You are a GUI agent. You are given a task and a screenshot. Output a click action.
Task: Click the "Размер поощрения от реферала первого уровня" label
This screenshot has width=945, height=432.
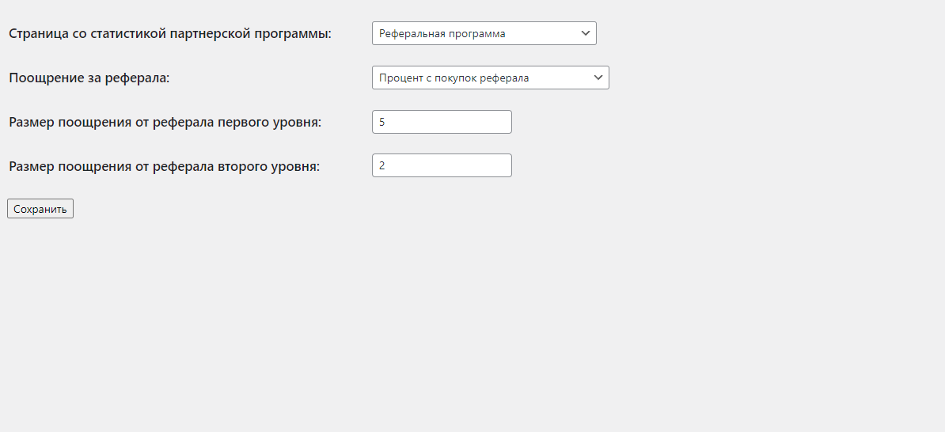coord(165,123)
